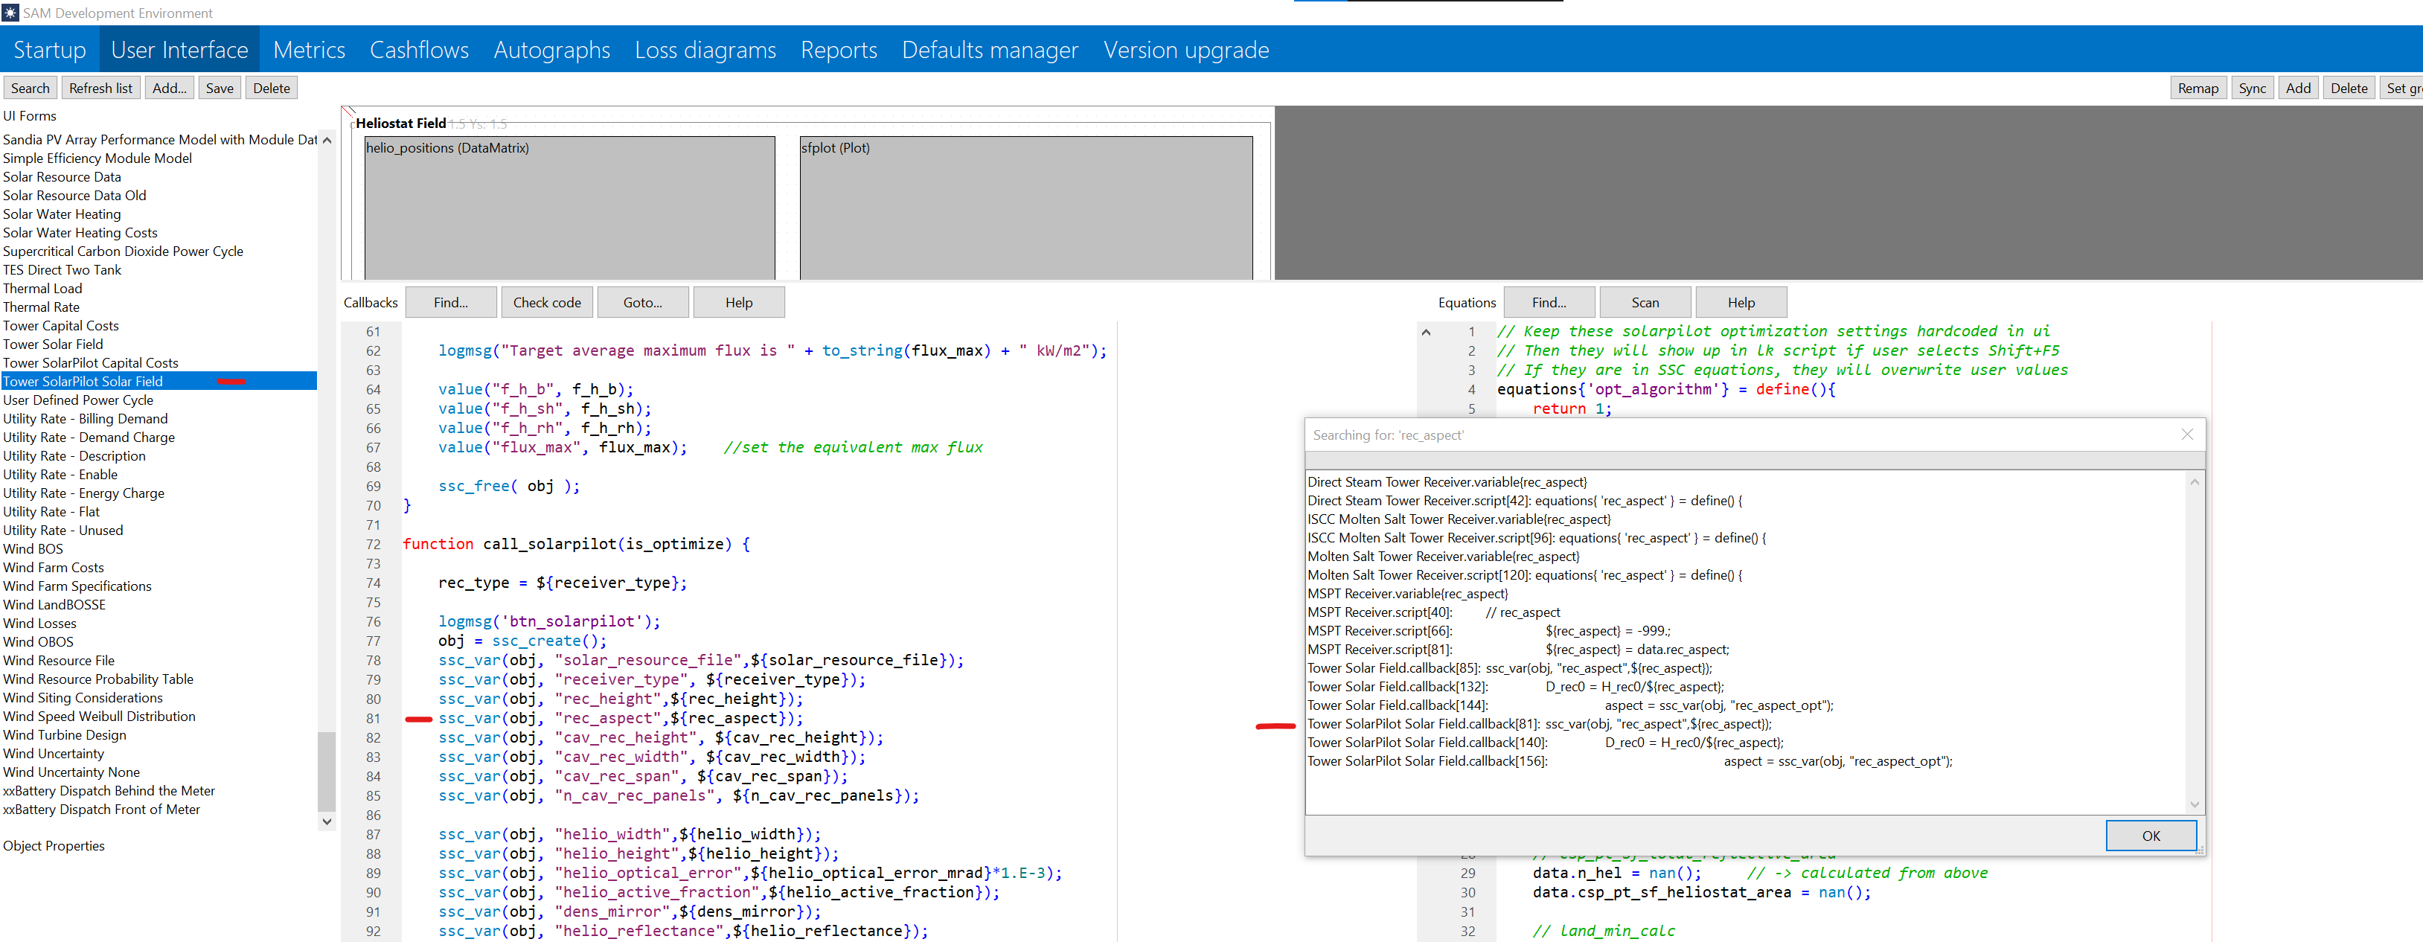The height and width of the screenshot is (942, 2423).
Task: Dismiss the search dialog with OK
Action: click(x=2151, y=835)
